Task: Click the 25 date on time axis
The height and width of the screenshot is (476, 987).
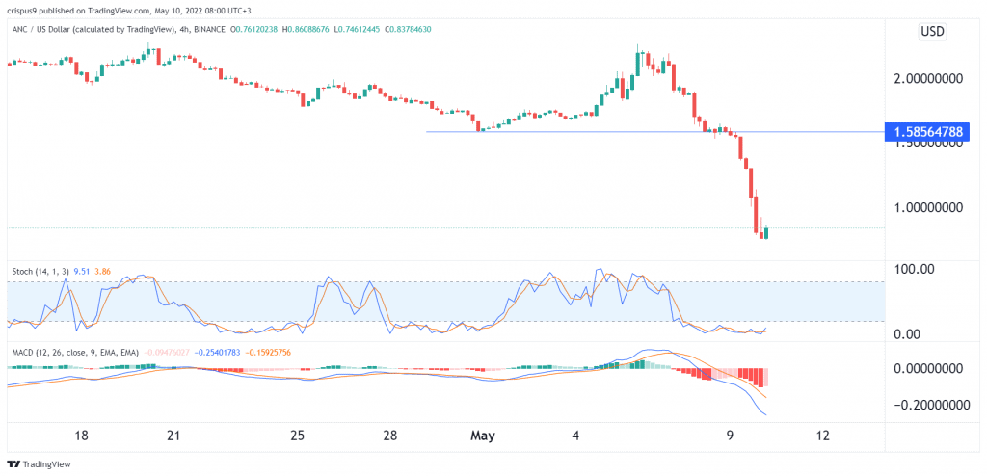Action: coord(298,436)
